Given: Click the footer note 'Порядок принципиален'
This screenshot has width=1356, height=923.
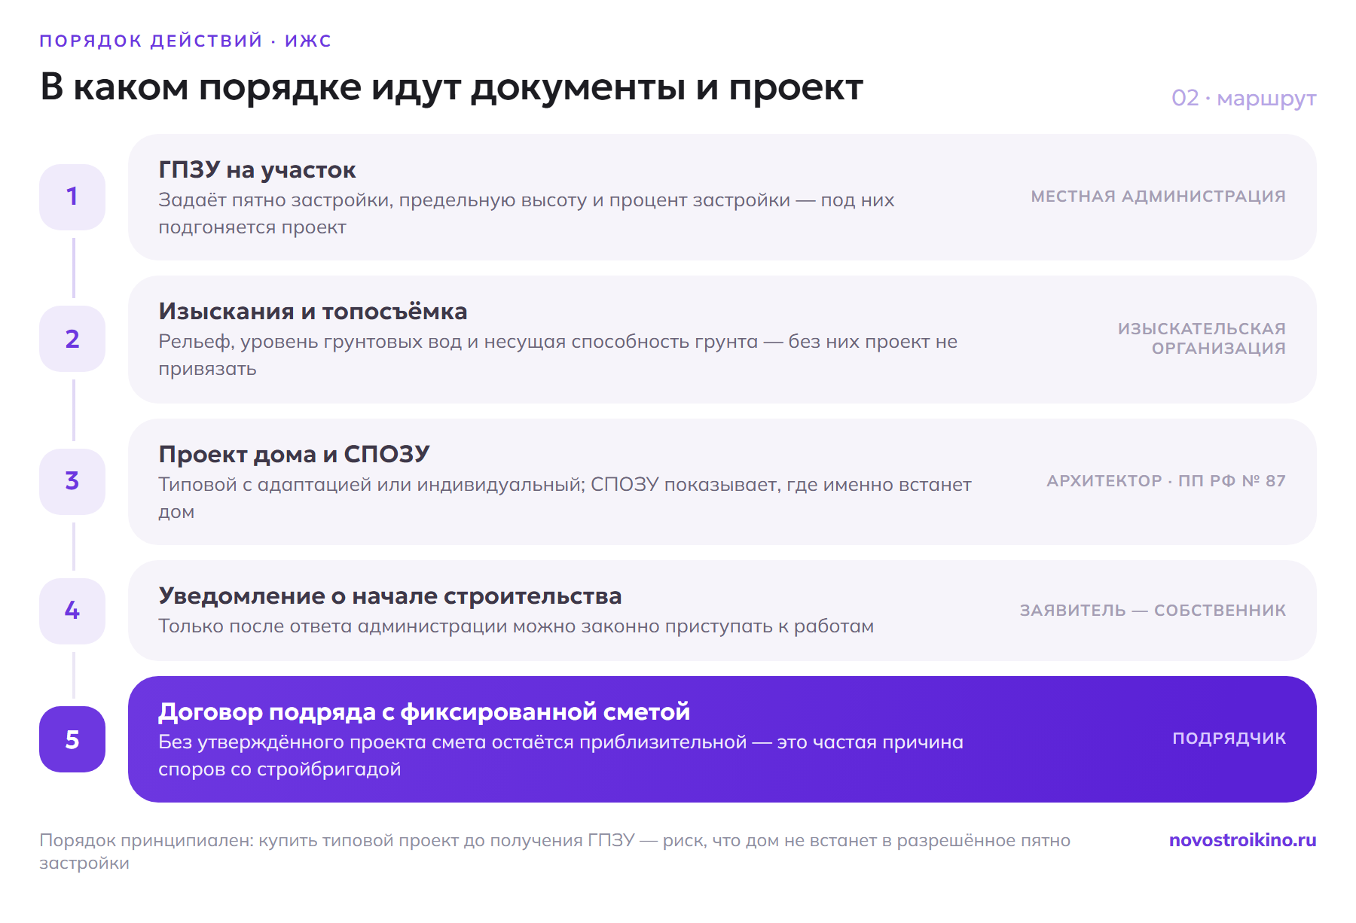Looking at the screenshot, I should [x=554, y=851].
